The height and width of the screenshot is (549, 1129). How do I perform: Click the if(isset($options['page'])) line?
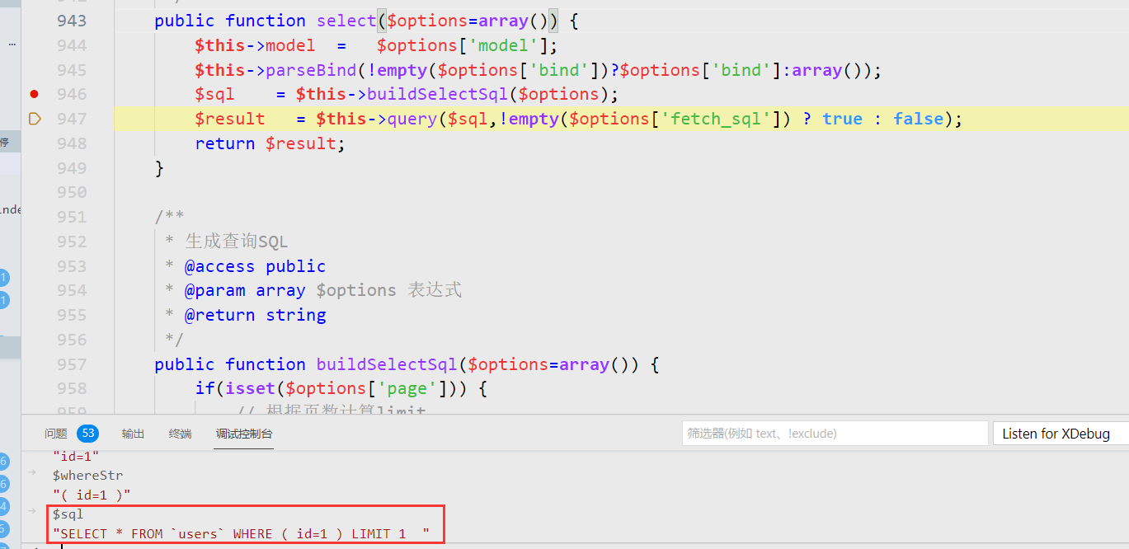342,388
